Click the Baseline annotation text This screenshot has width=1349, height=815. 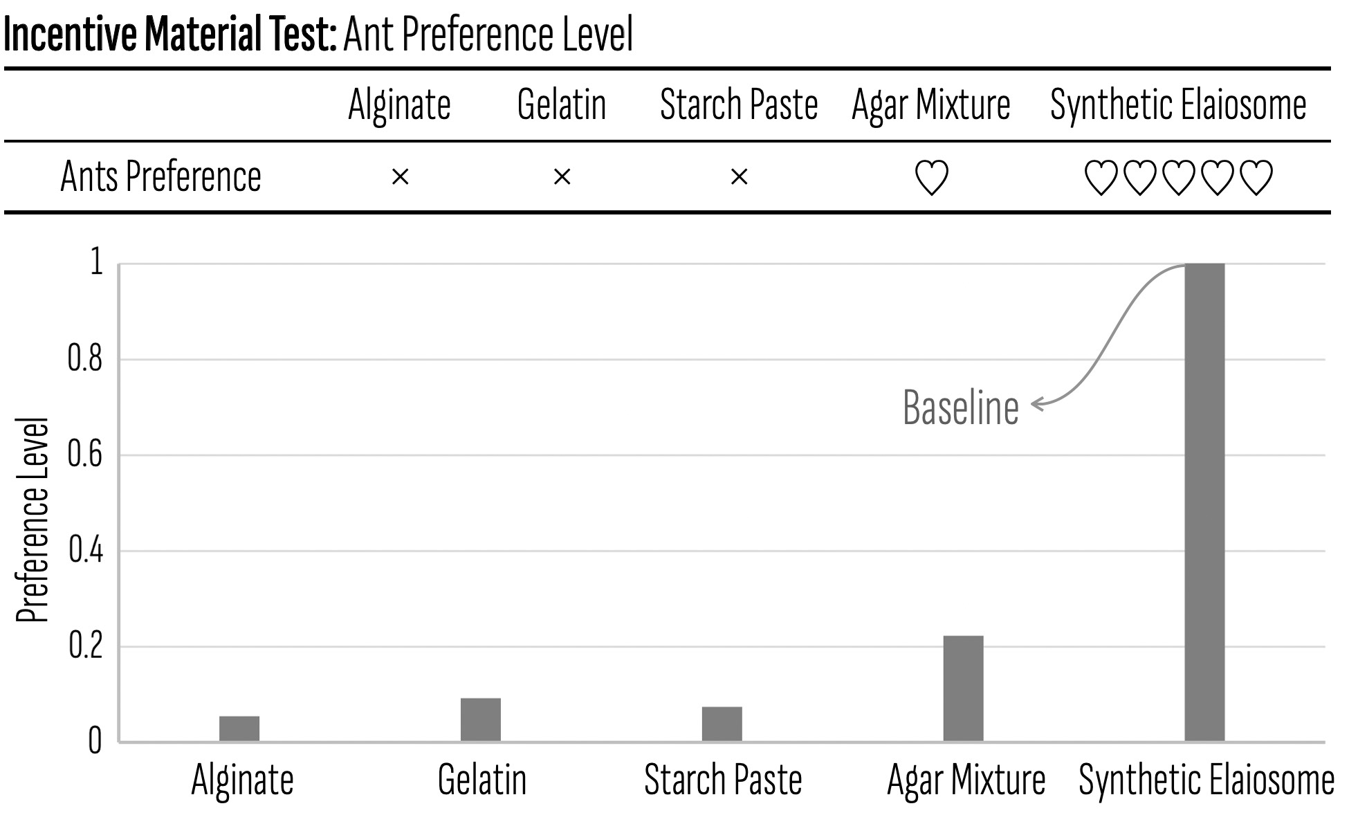[x=960, y=408]
